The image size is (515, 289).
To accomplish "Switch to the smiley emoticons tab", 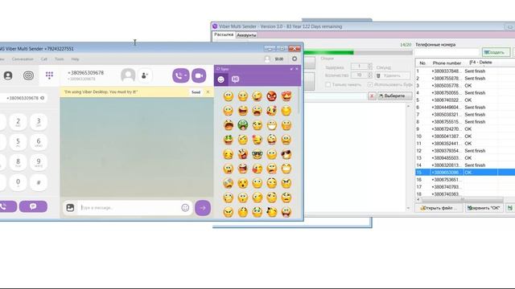I will pyautogui.click(x=221, y=79).
